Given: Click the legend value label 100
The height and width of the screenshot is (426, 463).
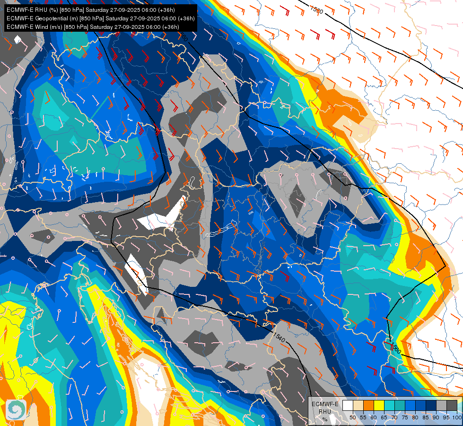Looking at the screenshot, I should [x=457, y=417].
